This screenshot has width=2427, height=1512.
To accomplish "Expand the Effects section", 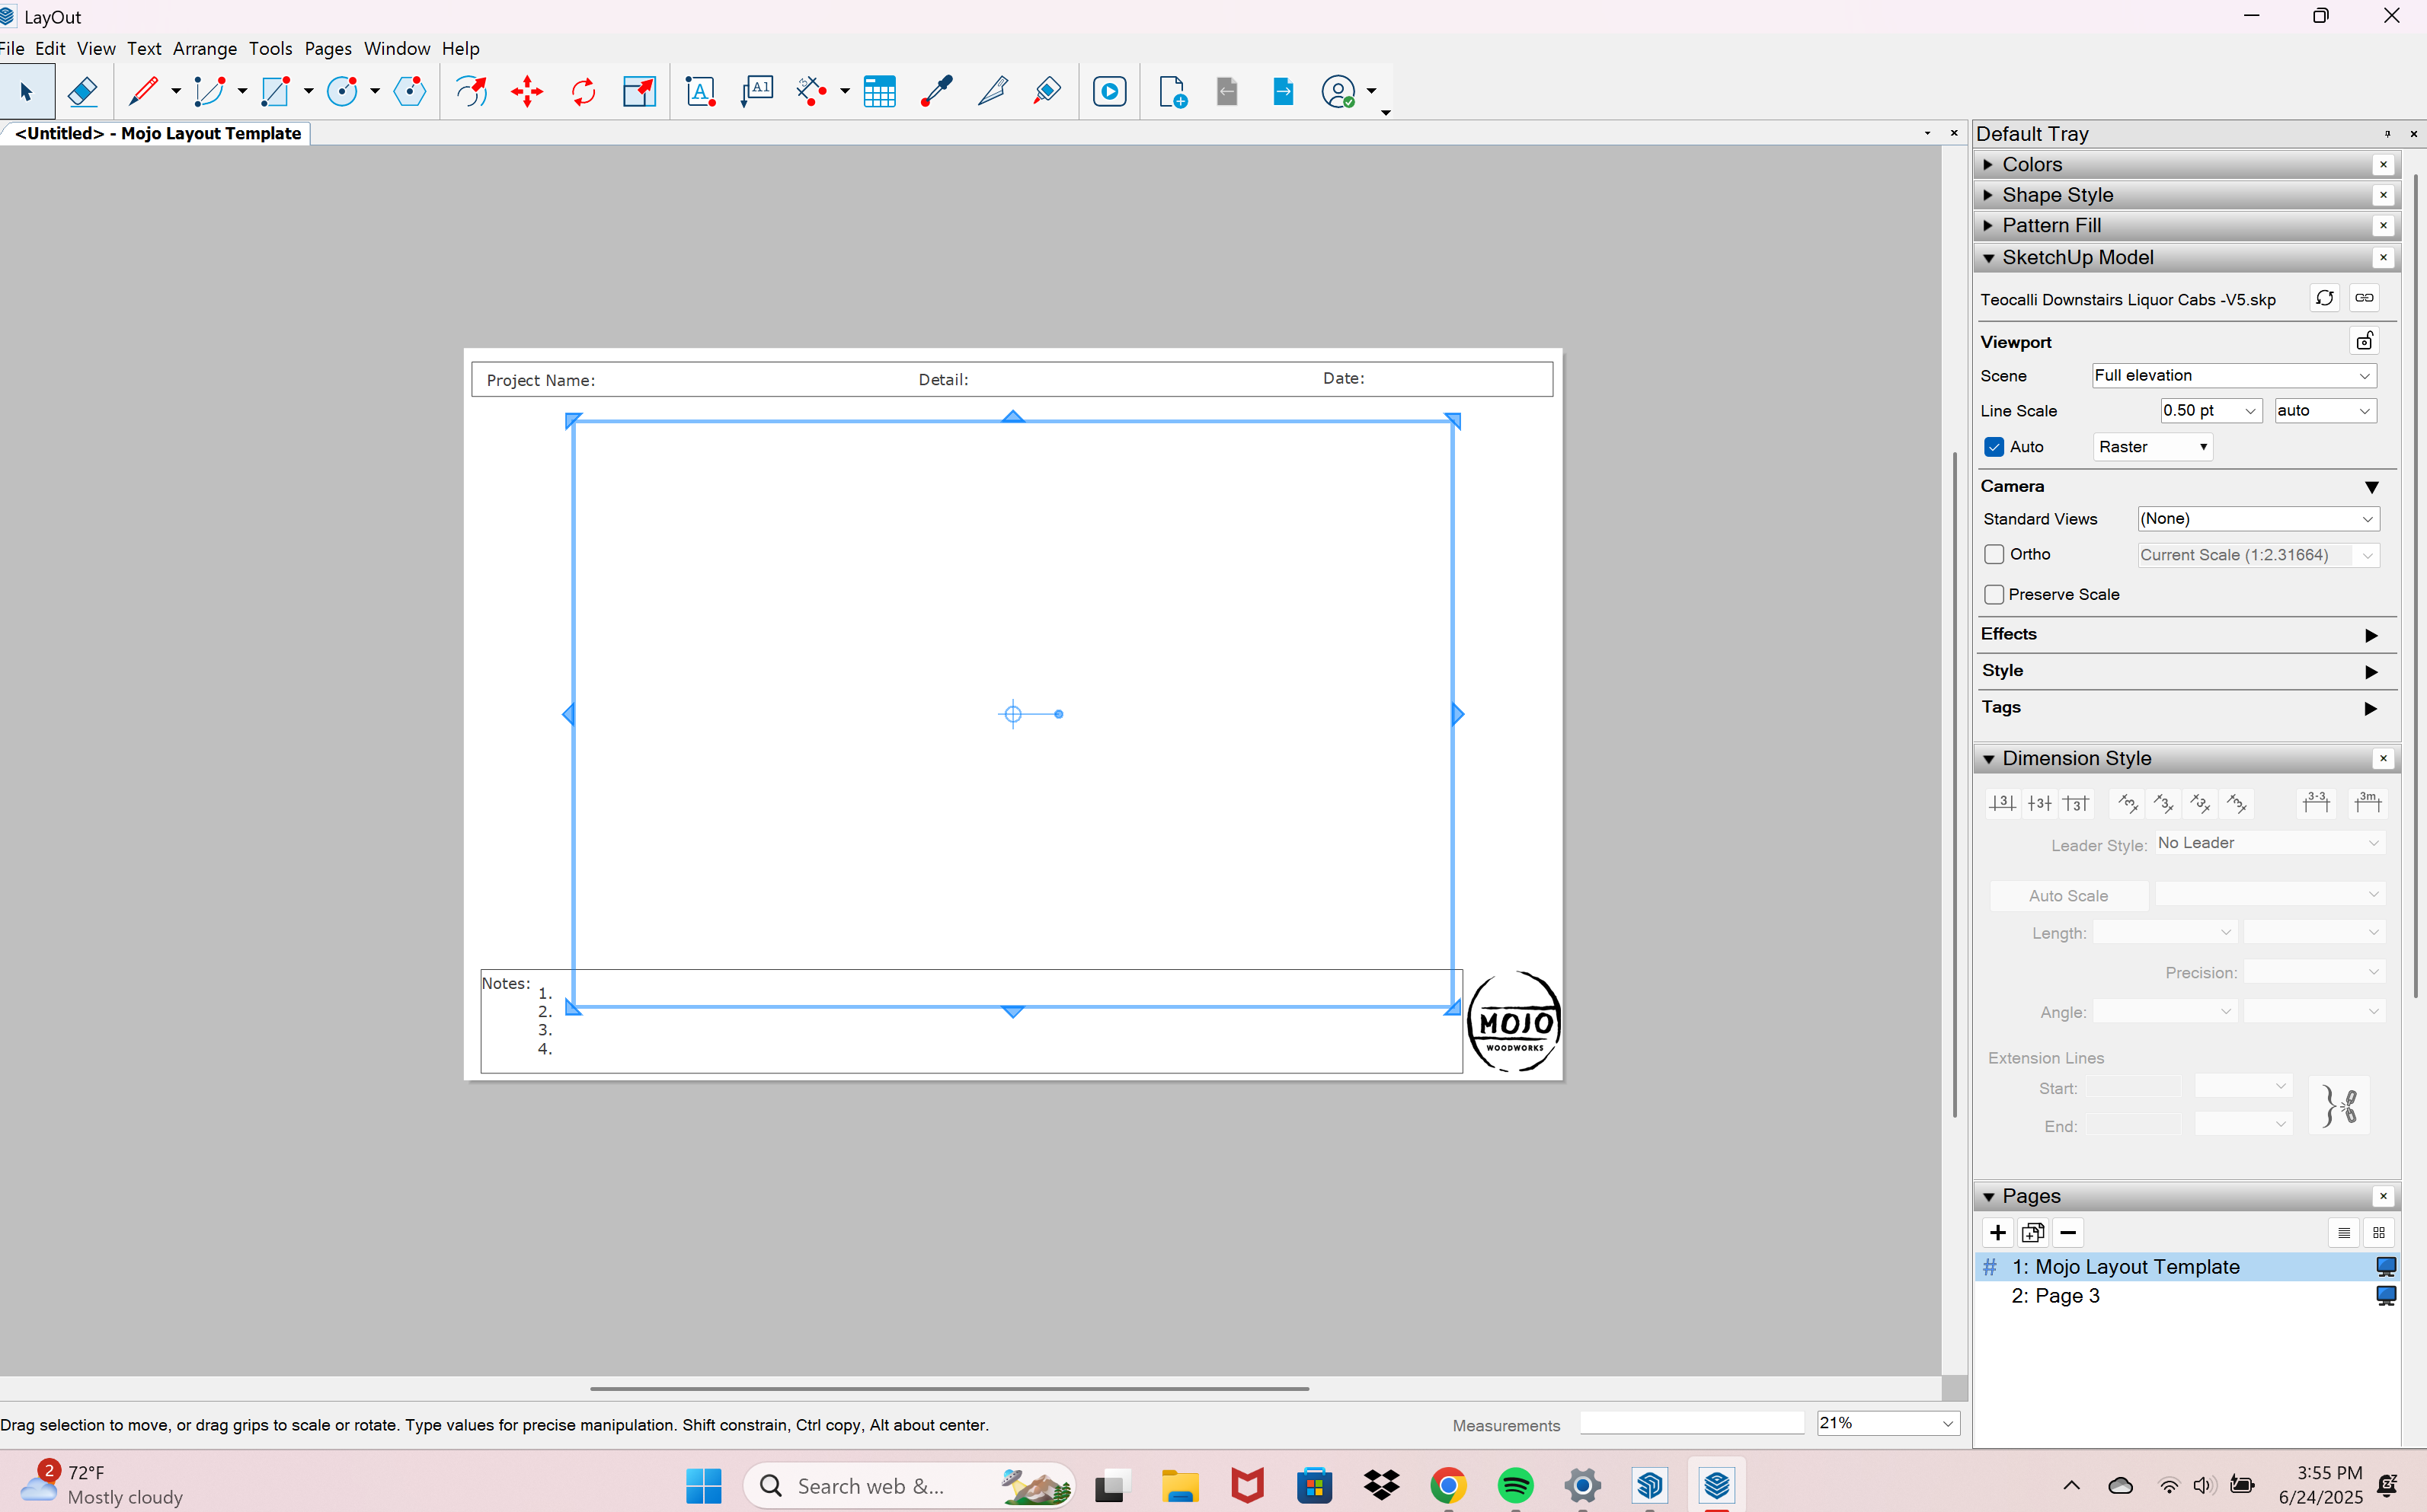I will point(2370,635).
